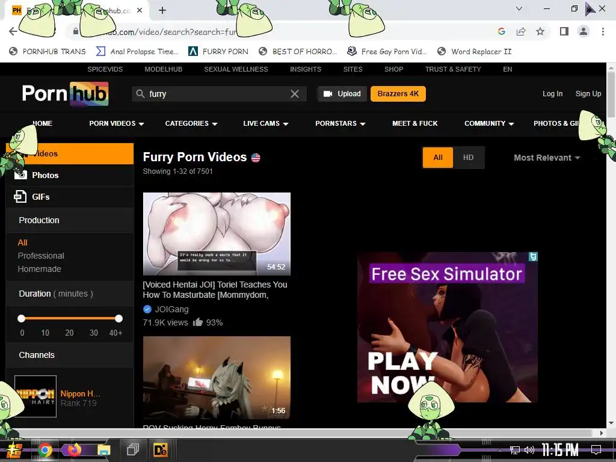This screenshot has width=616, height=462.
Task: Click the left duration slider handle
Action: 21,318
